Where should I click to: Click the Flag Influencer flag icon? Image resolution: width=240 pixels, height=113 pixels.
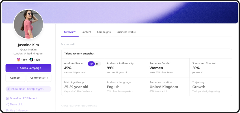(x=7, y=110)
